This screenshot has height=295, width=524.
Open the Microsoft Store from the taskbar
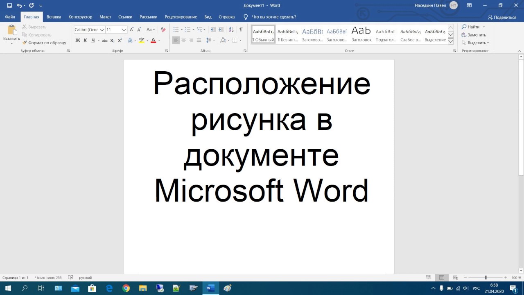(92, 288)
